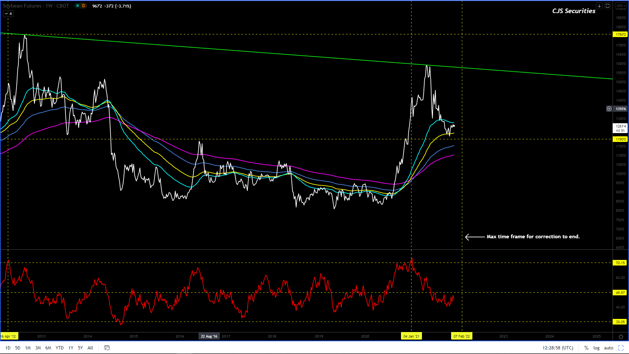Toggle percent scale mode
The image size is (629, 354).
(x=586, y=348)
